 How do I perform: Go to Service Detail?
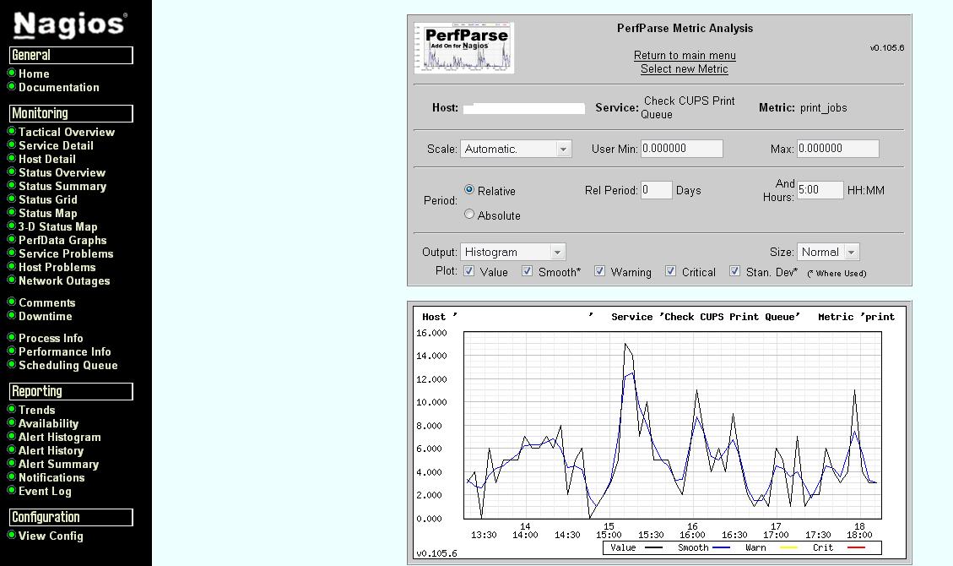(56, 145)
